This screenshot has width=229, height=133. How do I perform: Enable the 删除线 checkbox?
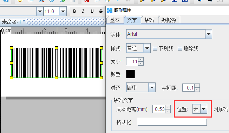pos(180,48)
